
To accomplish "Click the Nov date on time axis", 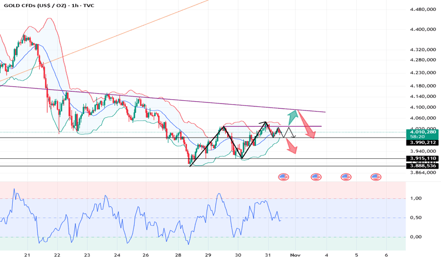I will point(295,255).
